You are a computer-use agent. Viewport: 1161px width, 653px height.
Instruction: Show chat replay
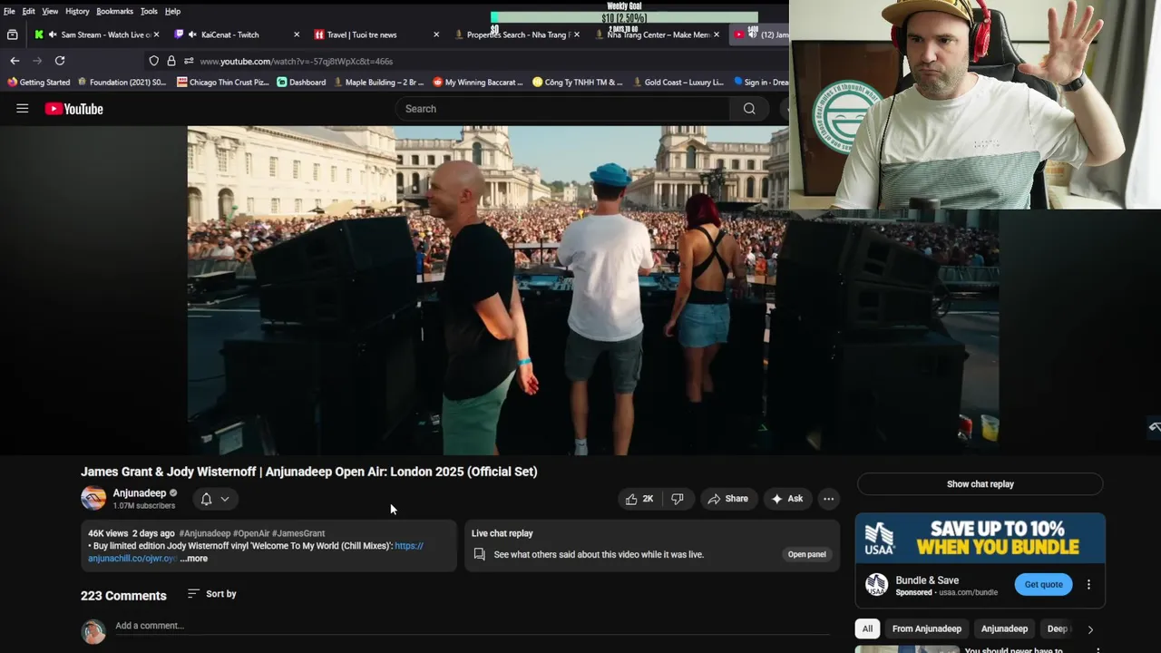pos(981,484)
